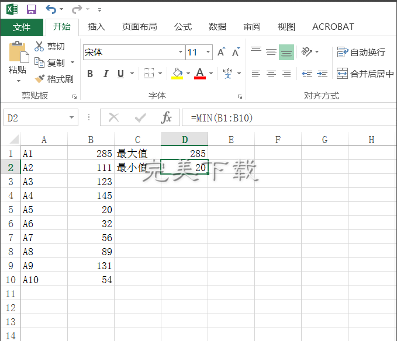The height and width of the screenshot is (341, 397).
Task: Click the Redo arrow icon
Action: 77,9
